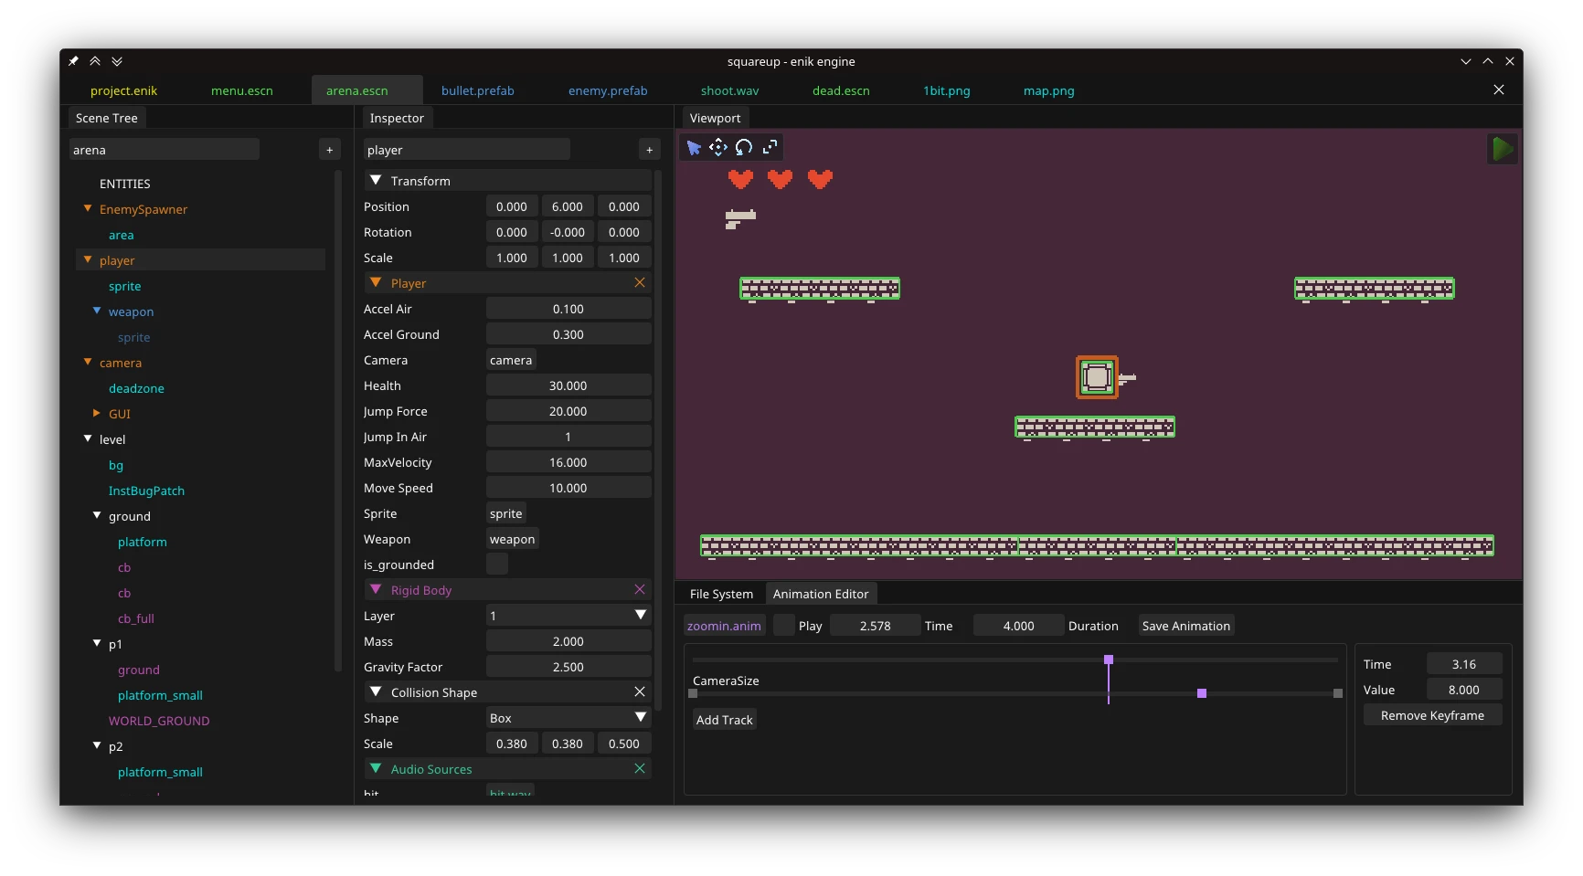Click the Remove Keyframe button
The height and width of the screenshot is (876, 1583).
[x=1431, y=715]
